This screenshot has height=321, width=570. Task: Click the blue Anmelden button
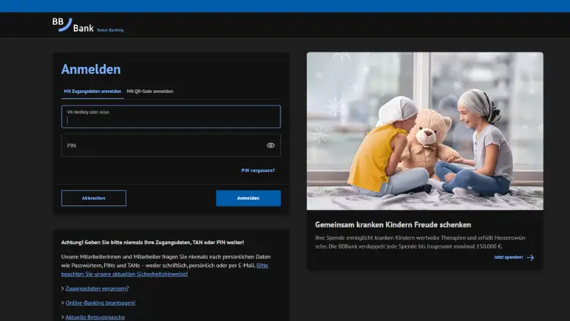coord(249,198)
